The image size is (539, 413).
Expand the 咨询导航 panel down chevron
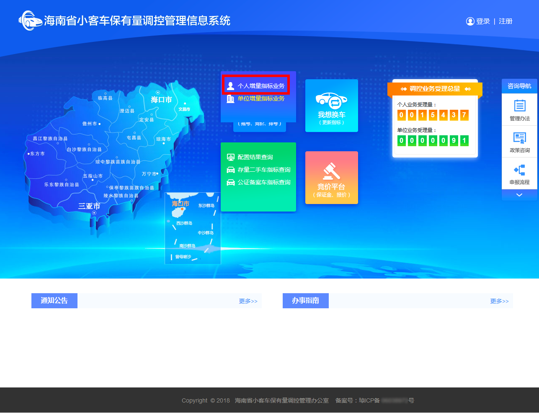pyautogui.click(x=519, y=195)
